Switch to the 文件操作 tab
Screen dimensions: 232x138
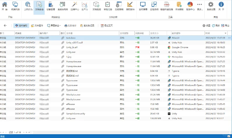(37, 26)
